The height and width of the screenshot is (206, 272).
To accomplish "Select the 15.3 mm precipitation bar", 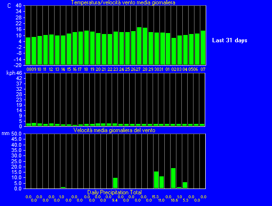I will (x=156, y=180).
